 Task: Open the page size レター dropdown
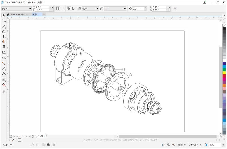coord(29,9)
